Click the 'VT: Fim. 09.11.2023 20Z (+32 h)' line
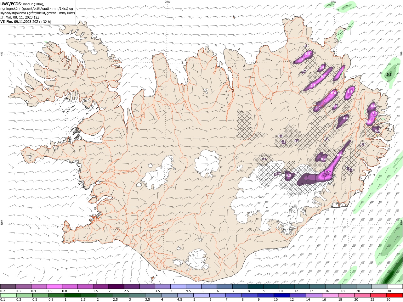The width and height of the screenshot is (403, 302). click(26, 22)
